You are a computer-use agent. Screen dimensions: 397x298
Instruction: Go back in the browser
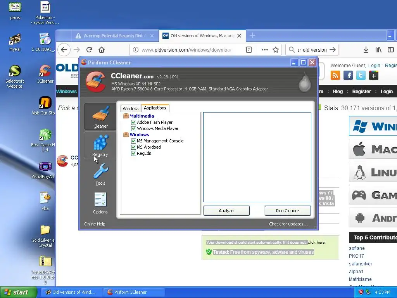tap(64, 50)
